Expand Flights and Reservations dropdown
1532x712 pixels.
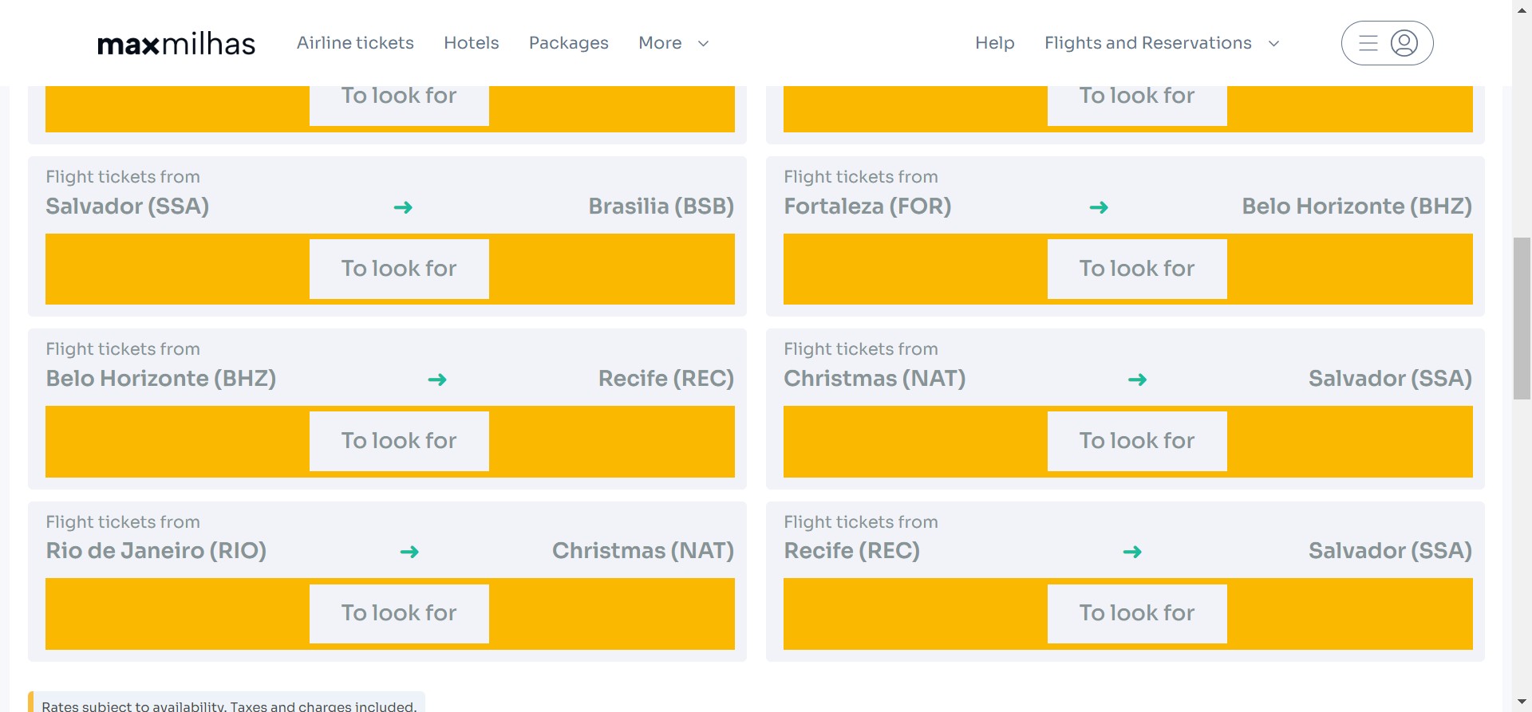[1161, 43]
